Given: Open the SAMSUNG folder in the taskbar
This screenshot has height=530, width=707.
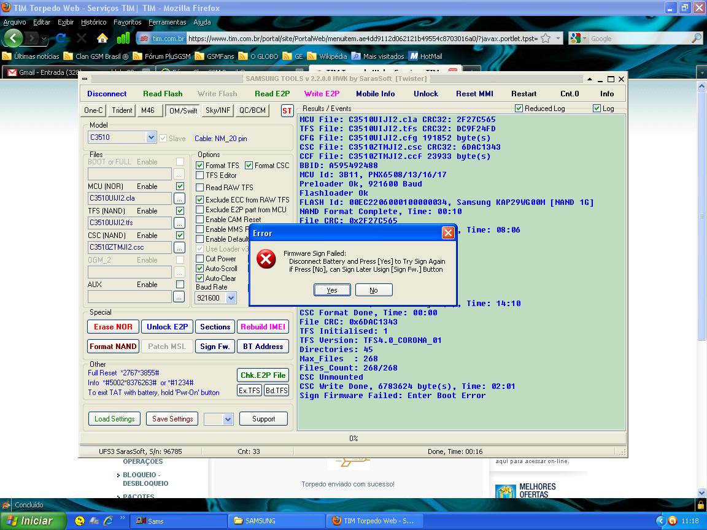Looking at the screenshot, I should point(275,521).
